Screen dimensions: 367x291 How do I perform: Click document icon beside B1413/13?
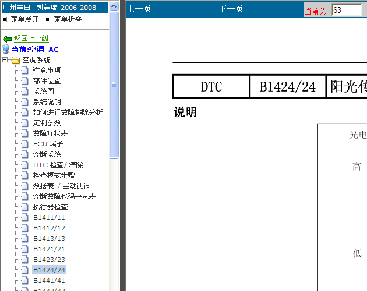pos(25,239)
